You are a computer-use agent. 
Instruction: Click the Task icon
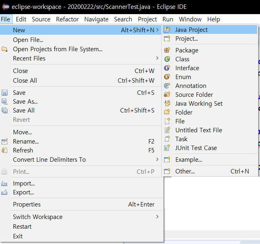167,139
